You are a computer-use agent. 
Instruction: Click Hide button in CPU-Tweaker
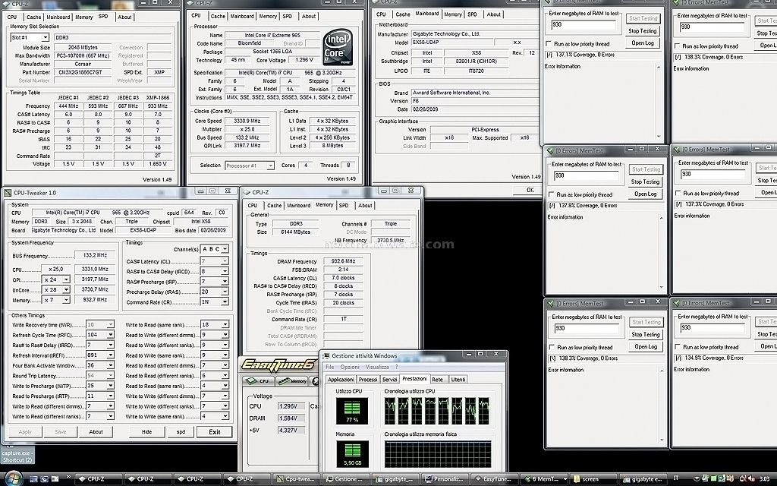click(146, 432)
